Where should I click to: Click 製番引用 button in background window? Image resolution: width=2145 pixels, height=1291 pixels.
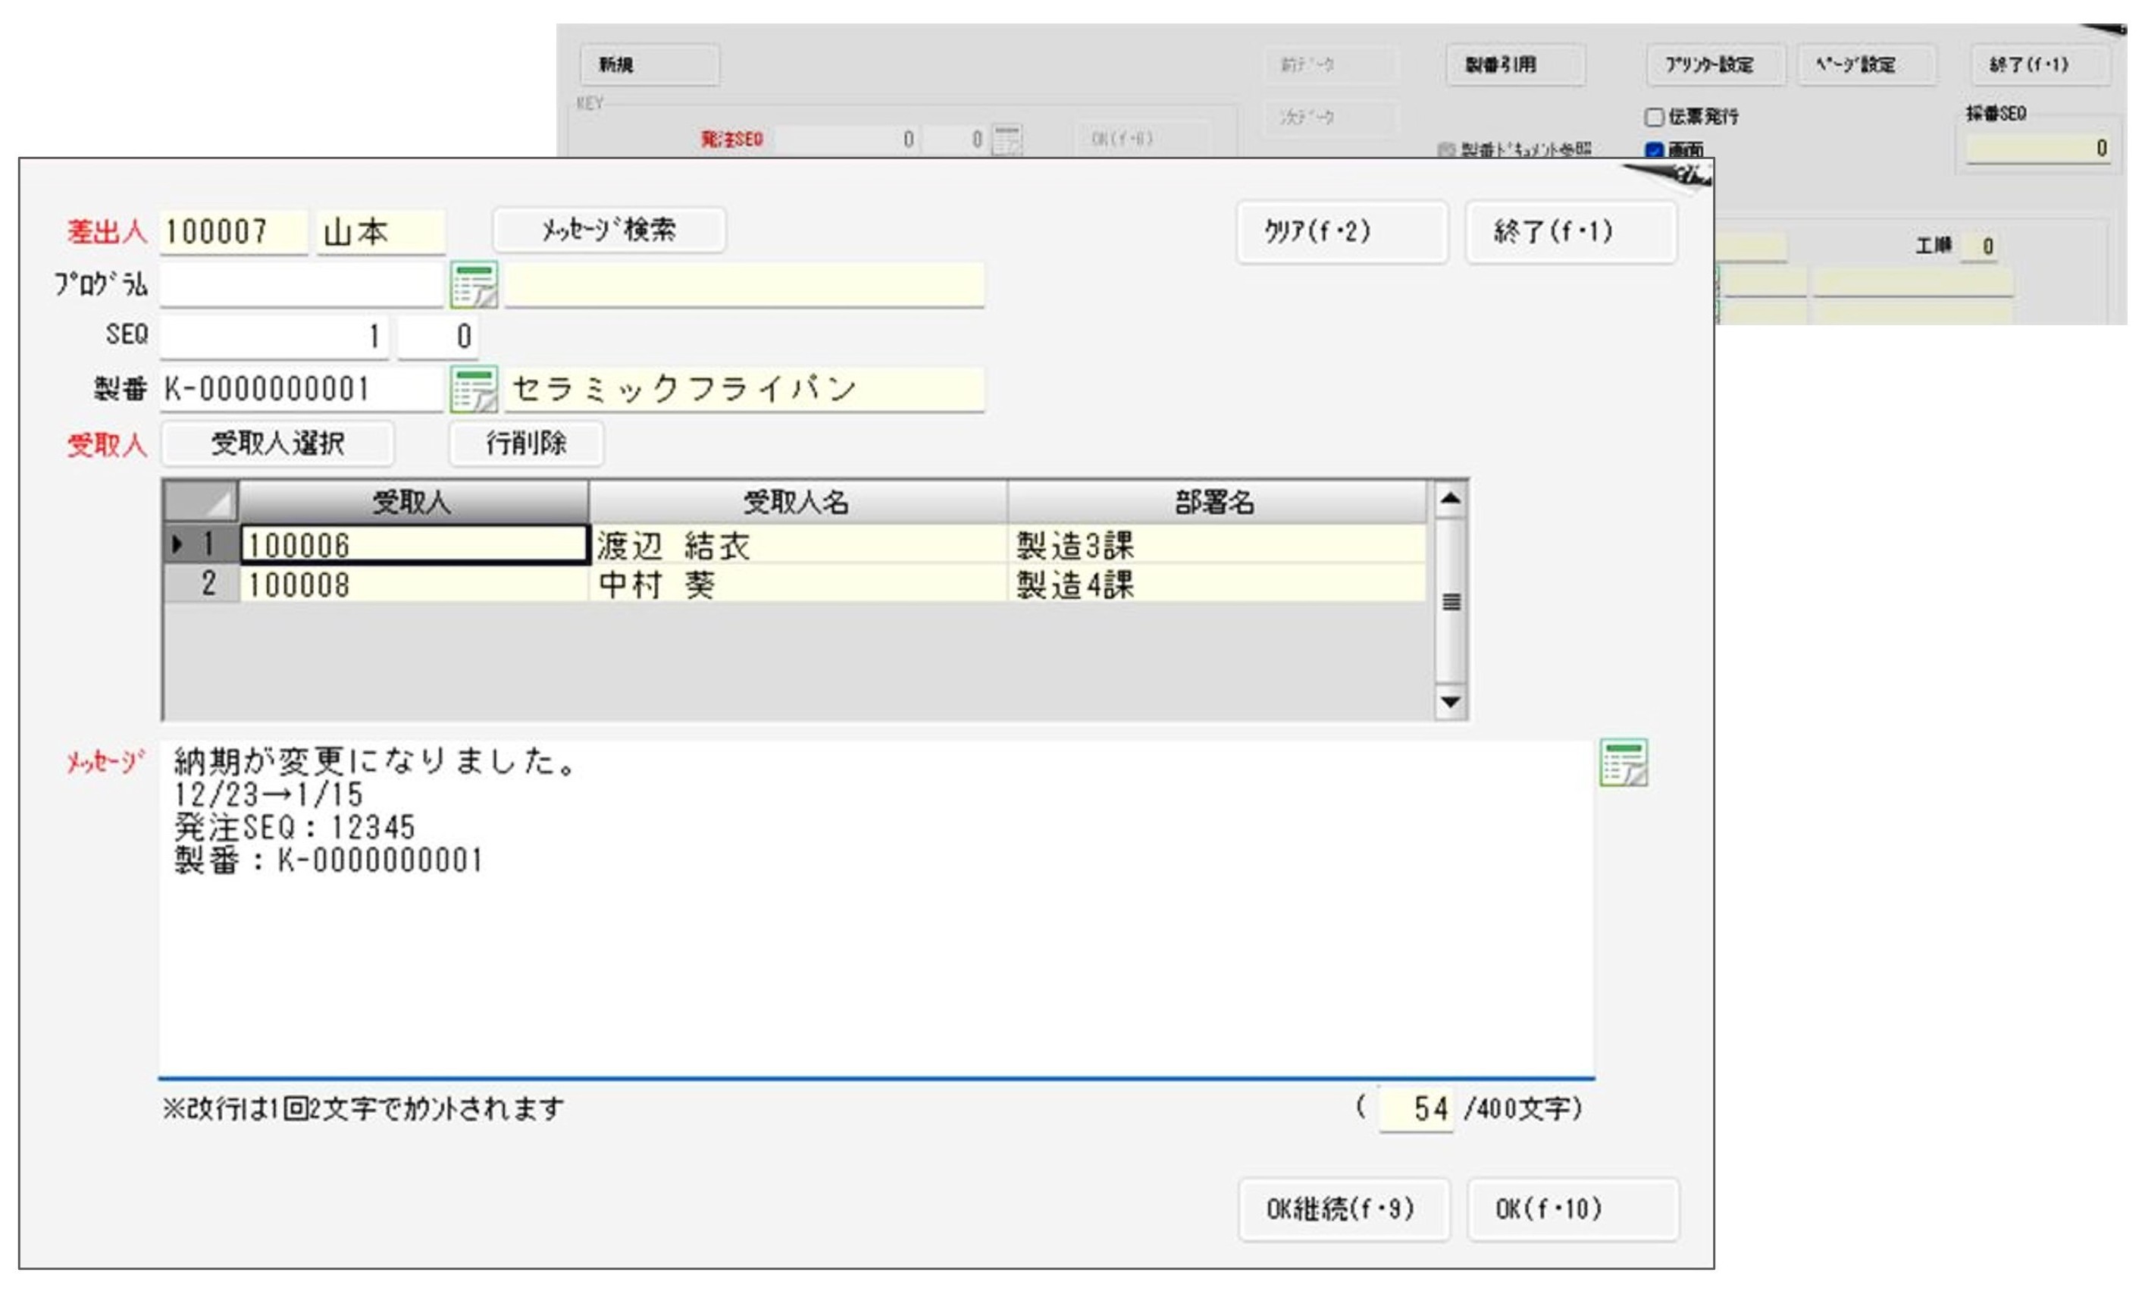click(x=1515, y=64)
